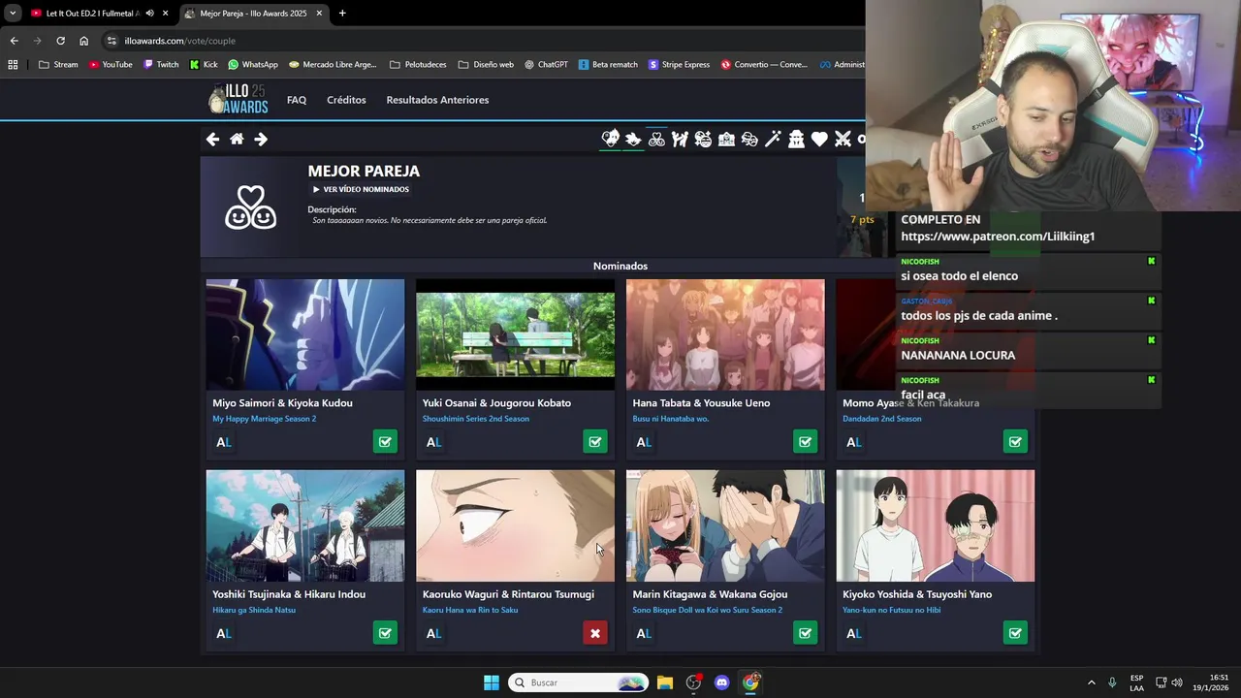Open Busu ni Hanataba wo. link
This screenshot has height=698, width=1241.
coord(671,419)
